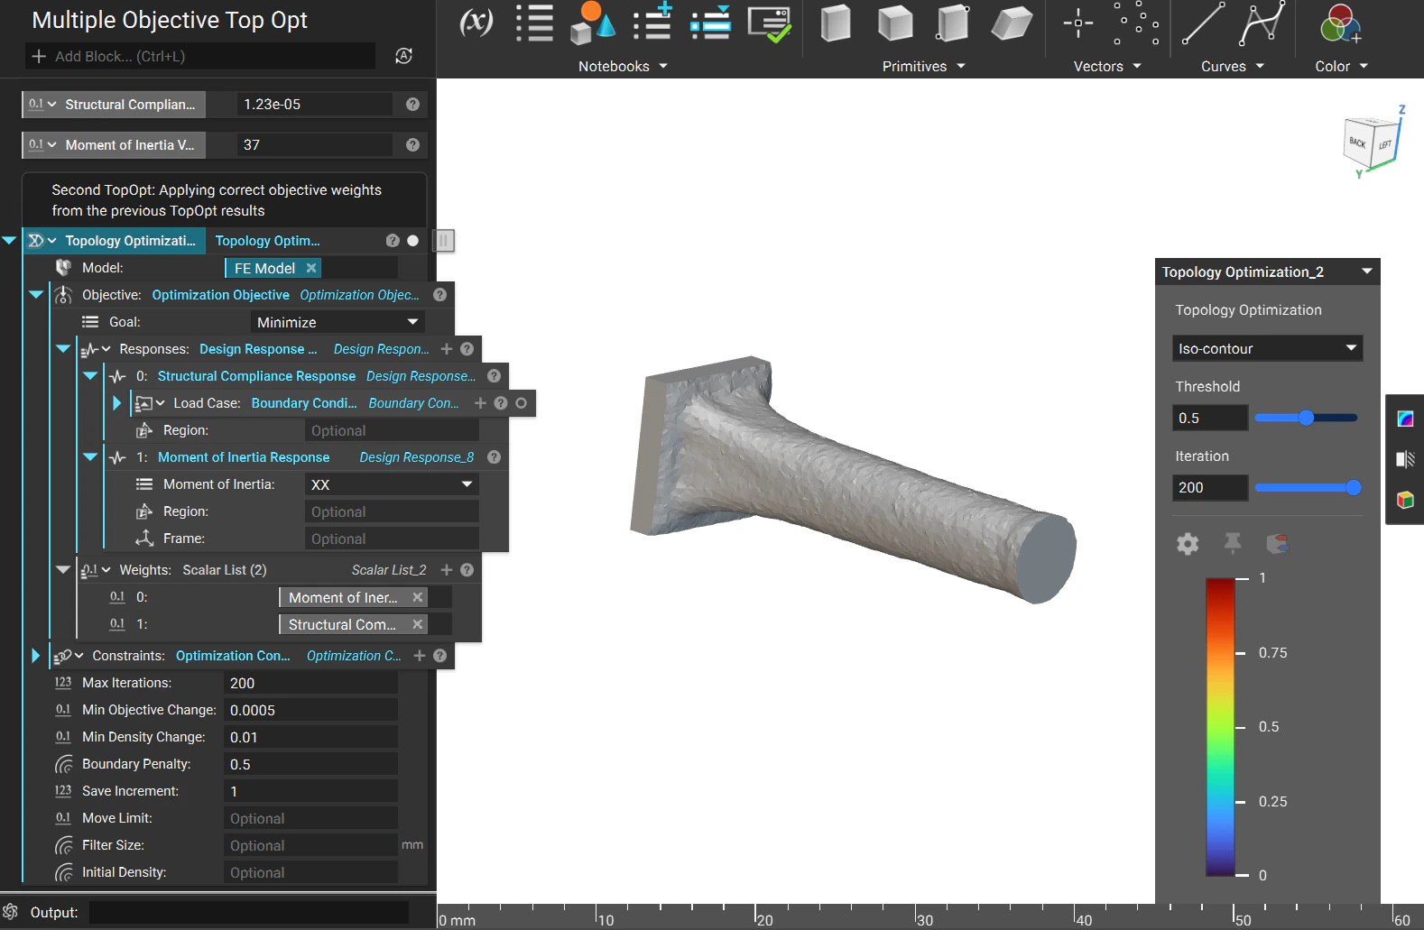Open the Goal Minimize dropdown
1424x930 pixels.
pos(338,322)
